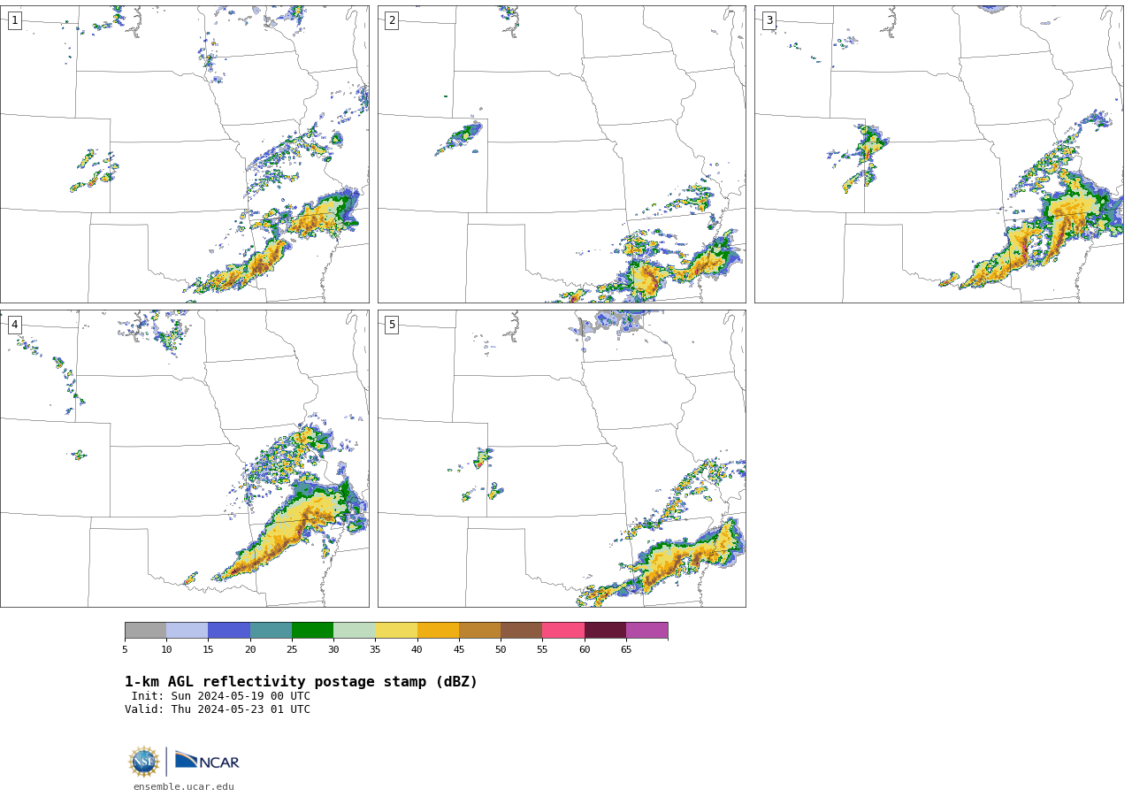Select the brown 50-55 dBZ swatch
The height and width of the screenshot is (797, 1132).
(521, 631)
